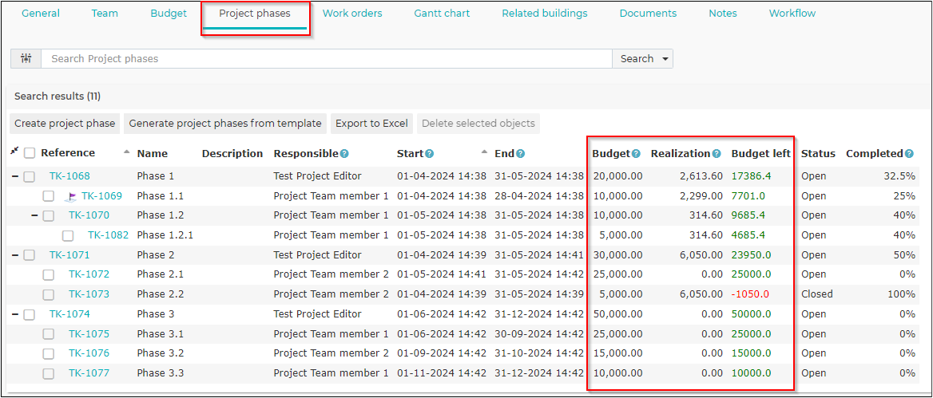Open the Search button dropdown arrow

664,59
